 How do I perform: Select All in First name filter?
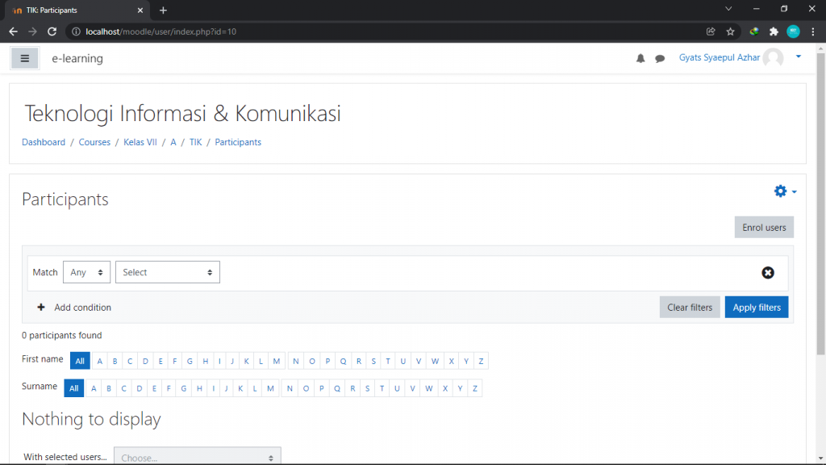[80, 361]
